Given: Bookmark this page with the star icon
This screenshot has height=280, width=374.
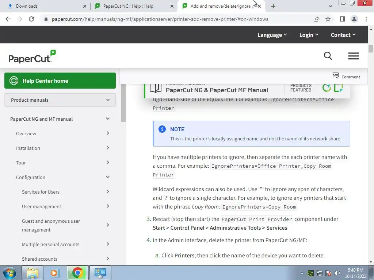Looking at the screenshot, I should coord(328,19).
